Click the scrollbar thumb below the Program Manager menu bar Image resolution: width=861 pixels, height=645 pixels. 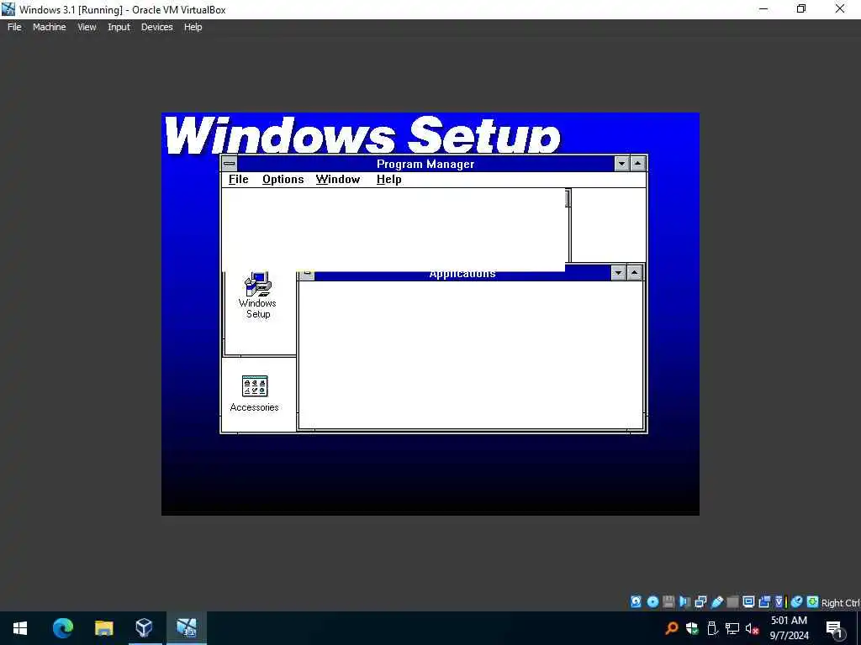coord(568,198)
